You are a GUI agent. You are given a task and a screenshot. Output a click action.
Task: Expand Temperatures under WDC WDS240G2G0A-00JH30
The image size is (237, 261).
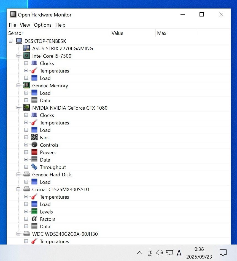pos(26,241)
